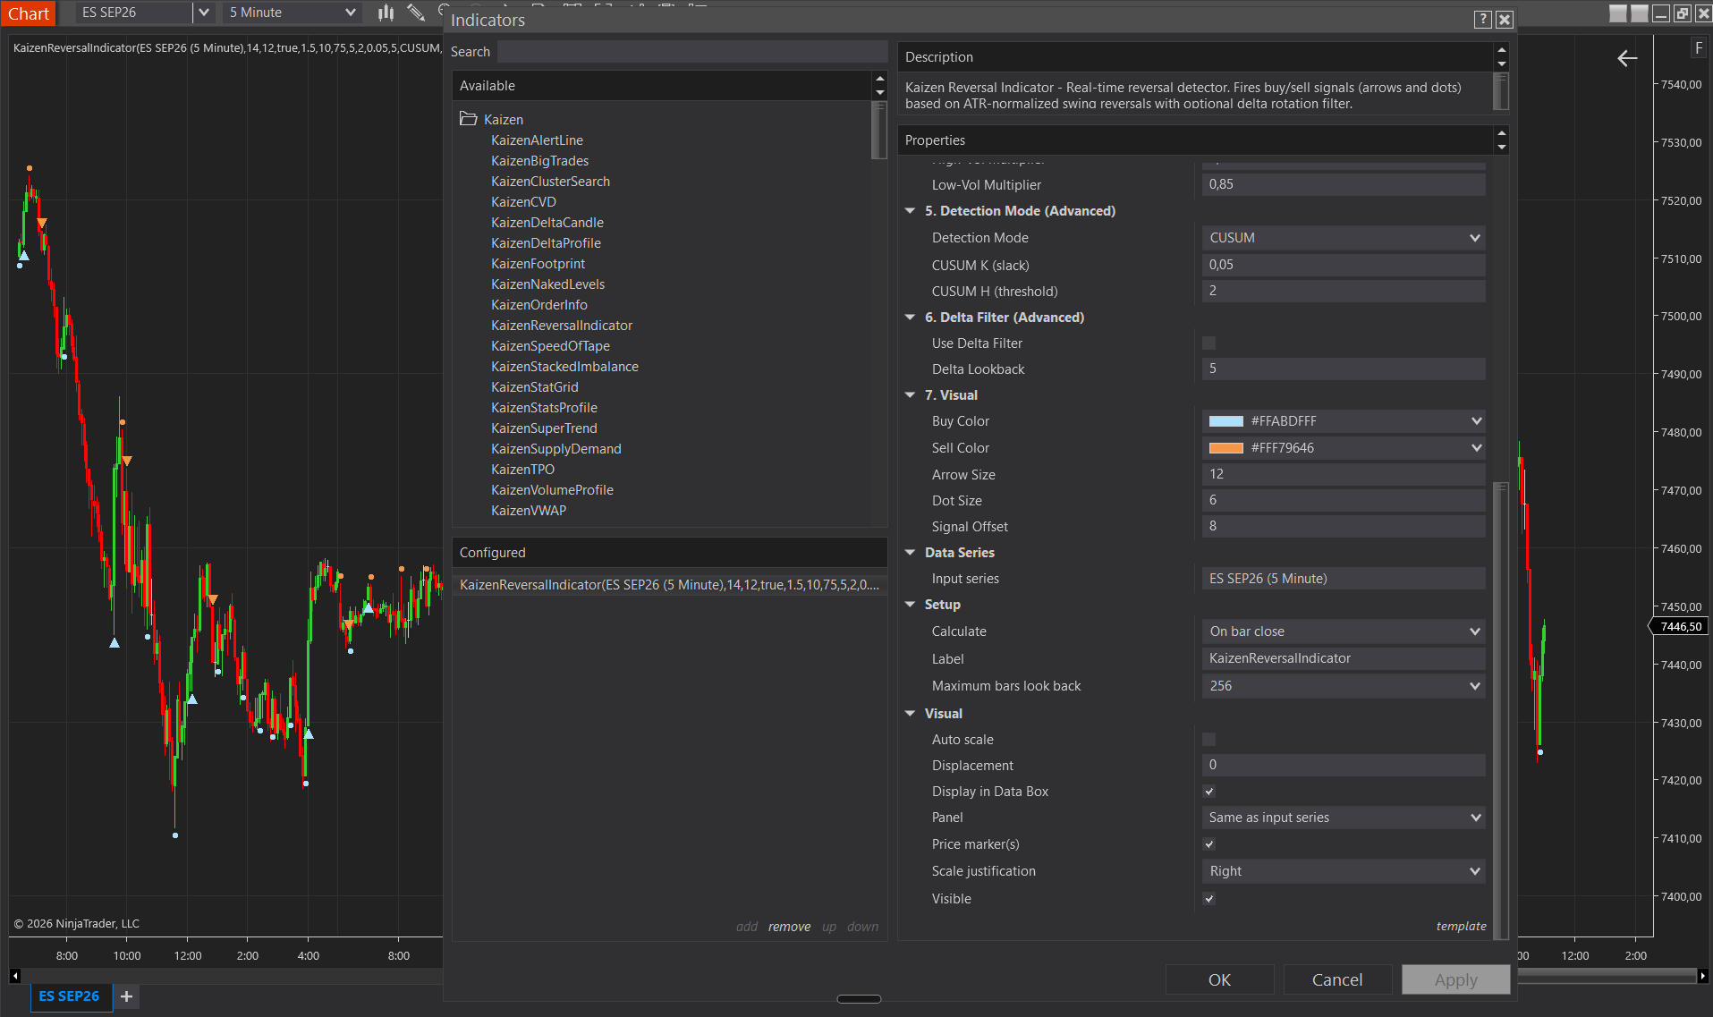The image size is (1713, 1017).
Task: Select KaizenReversalIndicator in Available list
Action: (561, 326)
